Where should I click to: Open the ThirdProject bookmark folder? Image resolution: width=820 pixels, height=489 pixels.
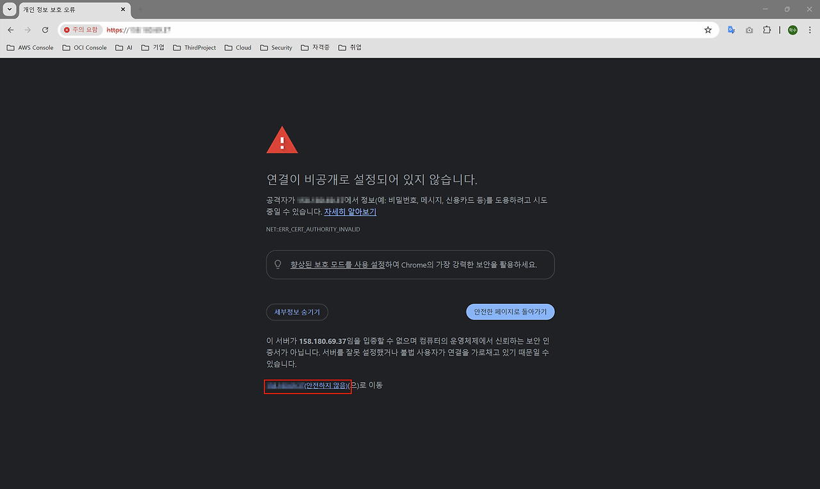point(195,47)
